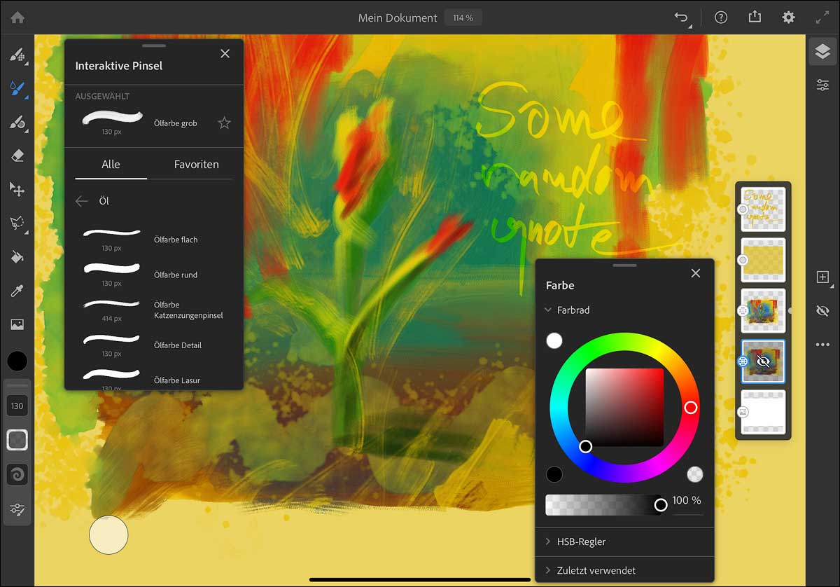
Task: Select the Lasso selection tool
Action: [x=17, y=223]
